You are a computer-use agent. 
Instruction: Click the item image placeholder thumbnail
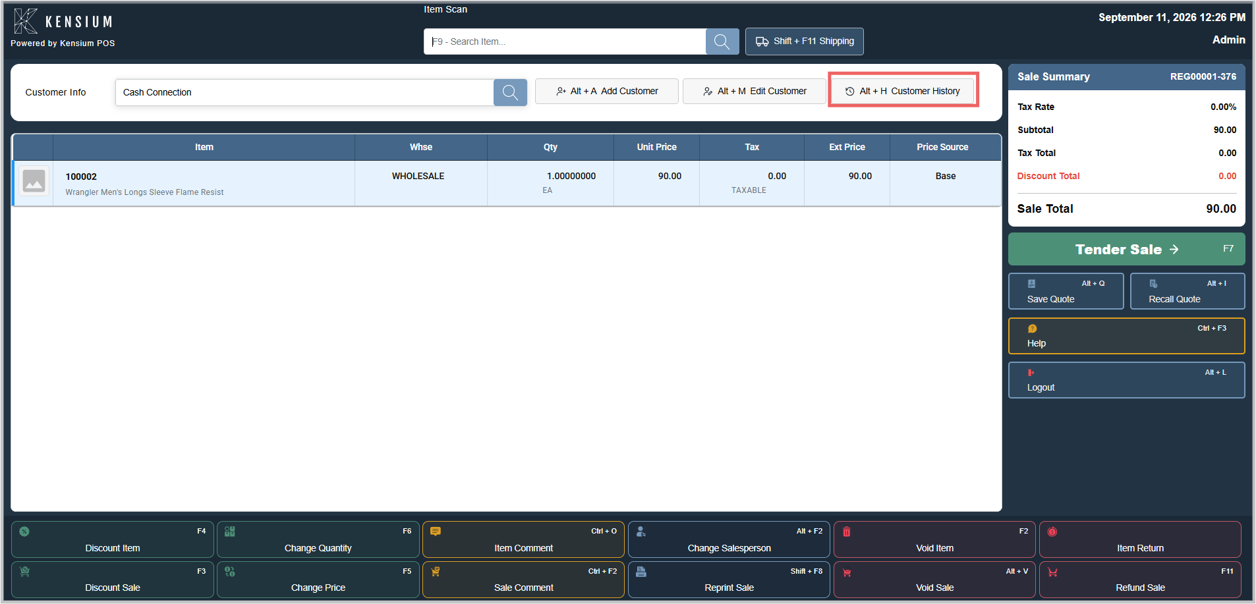[x=34, y=180]
